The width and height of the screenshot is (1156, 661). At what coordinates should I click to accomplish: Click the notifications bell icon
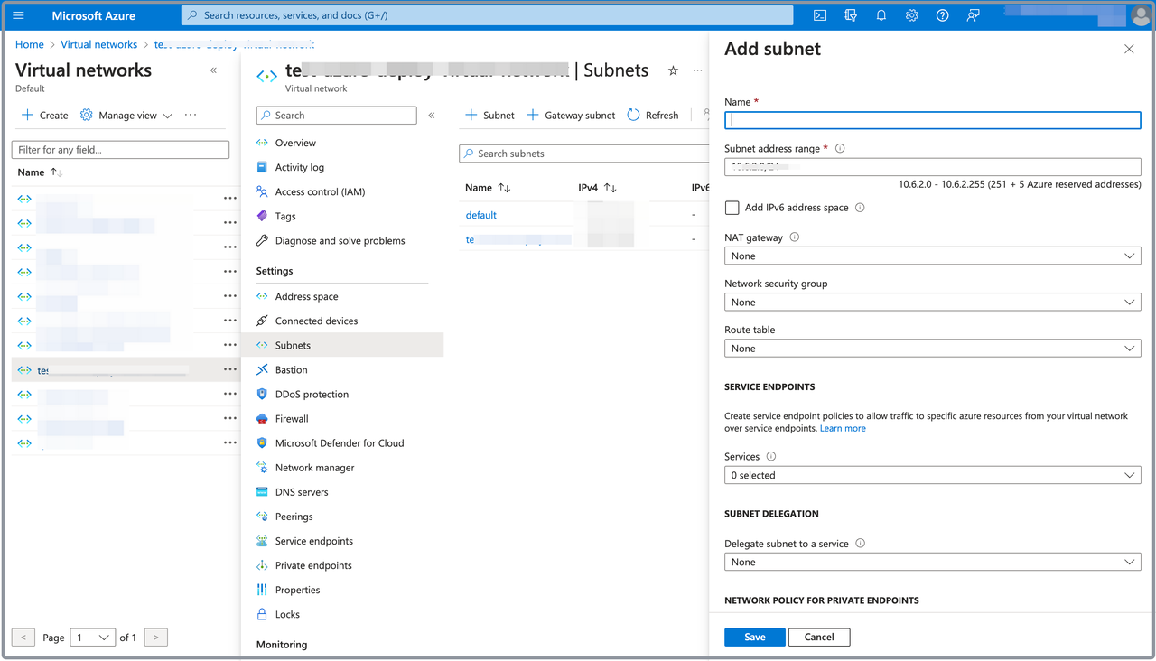(881, 15)
